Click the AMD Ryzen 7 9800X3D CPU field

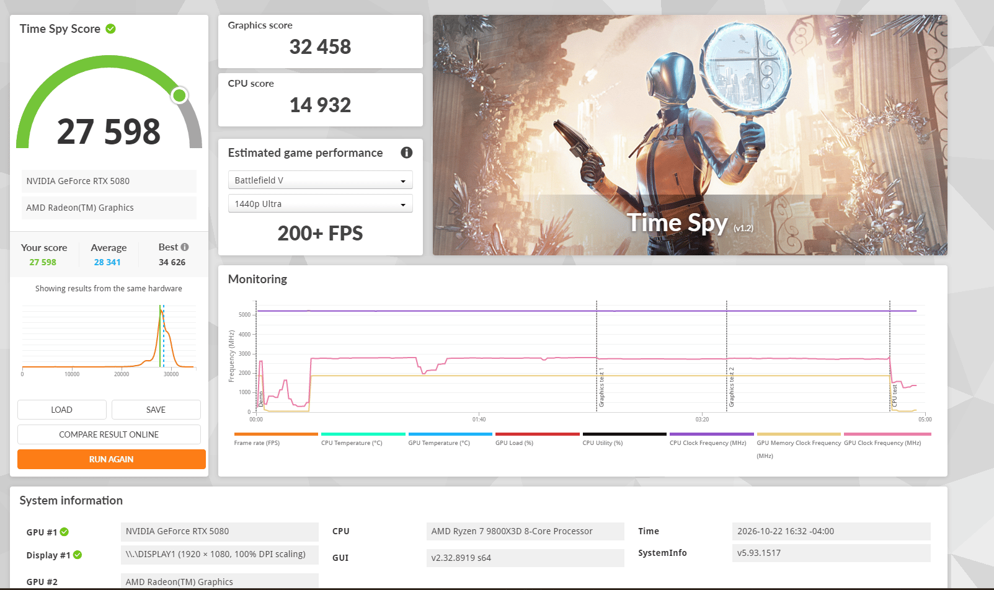pyautogui.click(x=525, y=531)
